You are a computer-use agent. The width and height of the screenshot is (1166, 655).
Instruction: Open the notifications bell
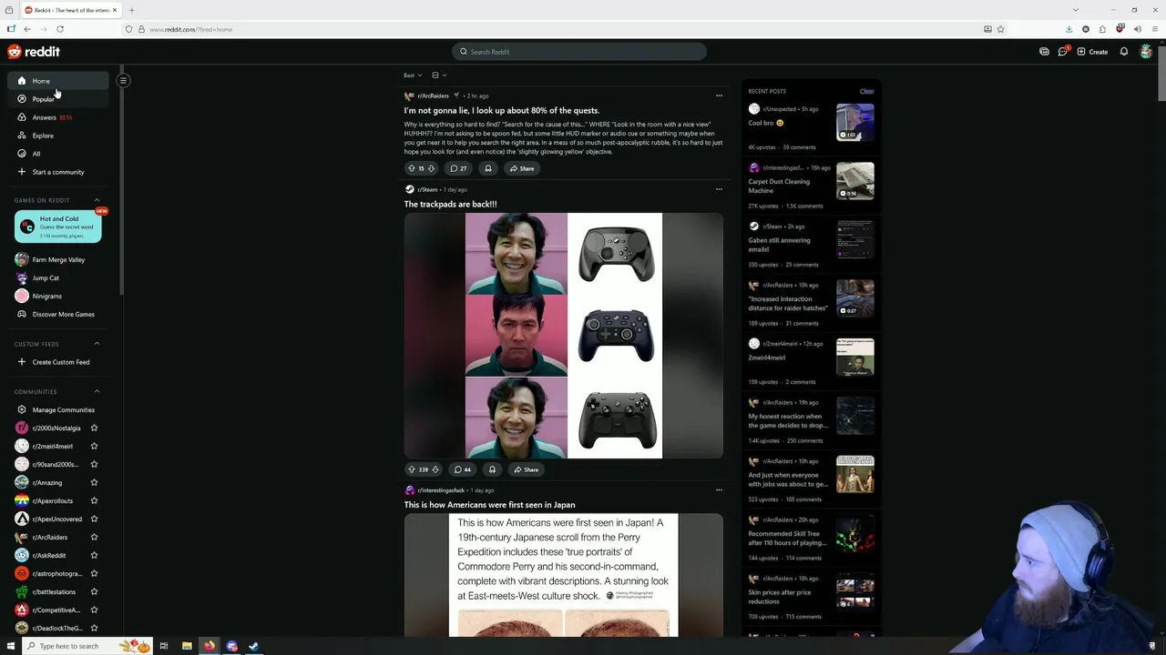[x=1124, y=52]
